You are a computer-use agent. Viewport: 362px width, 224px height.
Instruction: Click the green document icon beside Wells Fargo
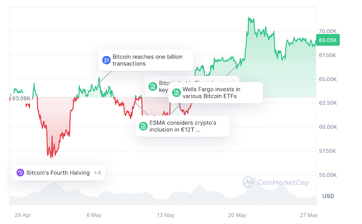pos(176,93)
